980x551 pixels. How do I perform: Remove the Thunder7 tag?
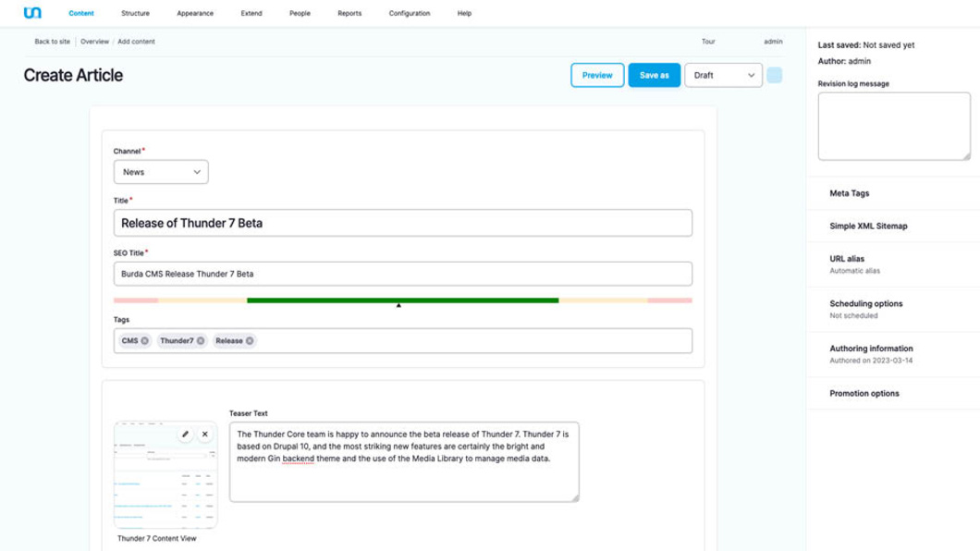pyautogui.click(x=201, y=341)
